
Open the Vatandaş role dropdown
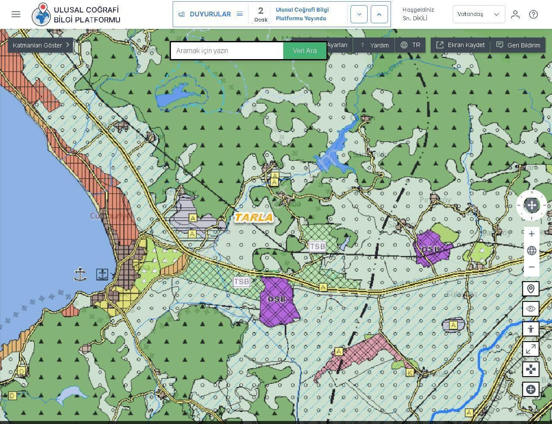tap(478, 14)
